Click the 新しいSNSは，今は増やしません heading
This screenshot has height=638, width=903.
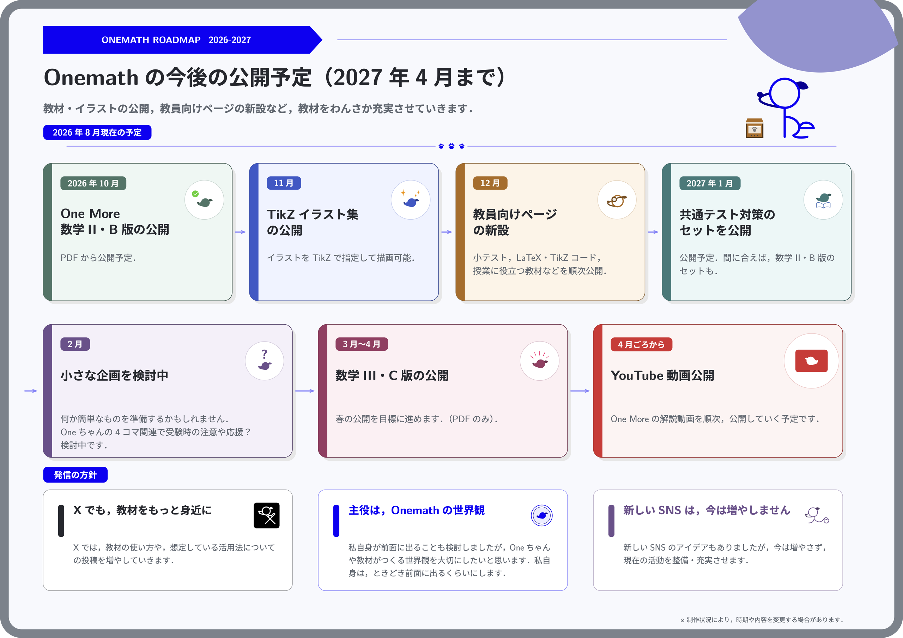click(x=707, y=510)
